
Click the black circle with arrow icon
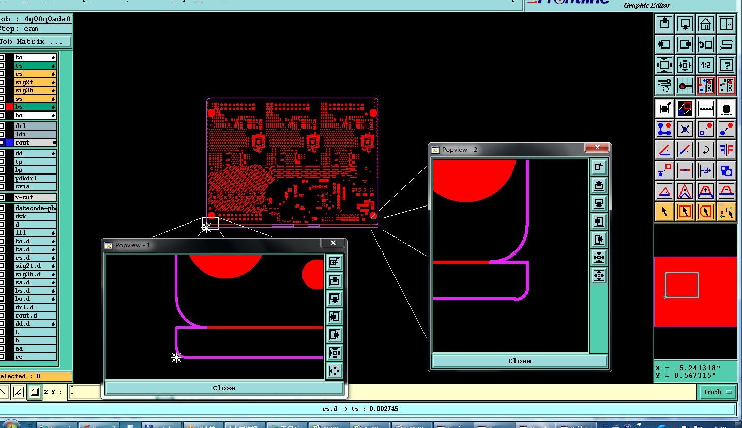[x=664, y=108]
